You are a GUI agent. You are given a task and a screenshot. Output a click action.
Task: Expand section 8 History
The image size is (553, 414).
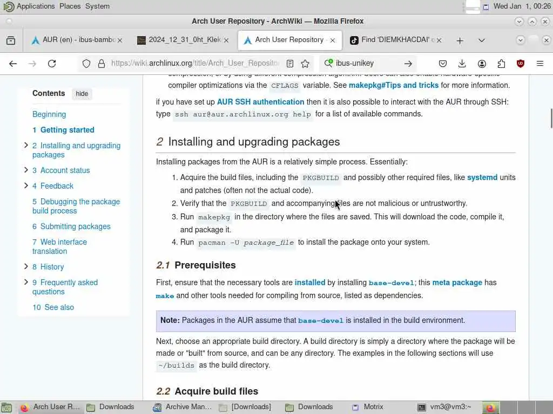[x=26, y=266]
